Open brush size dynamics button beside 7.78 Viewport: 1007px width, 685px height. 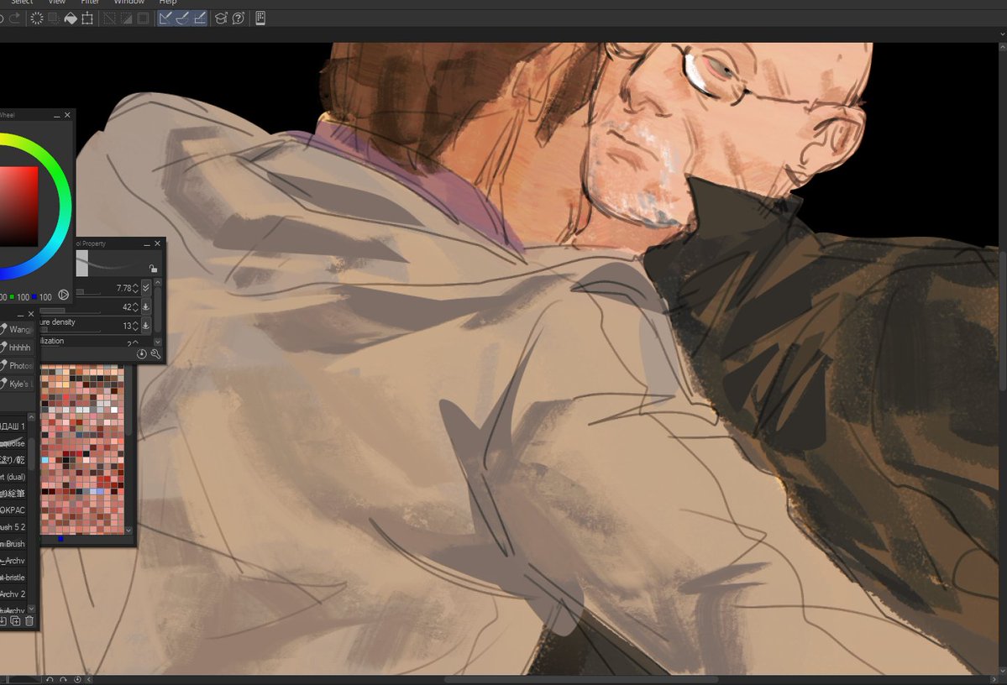(x=146, y=288)
